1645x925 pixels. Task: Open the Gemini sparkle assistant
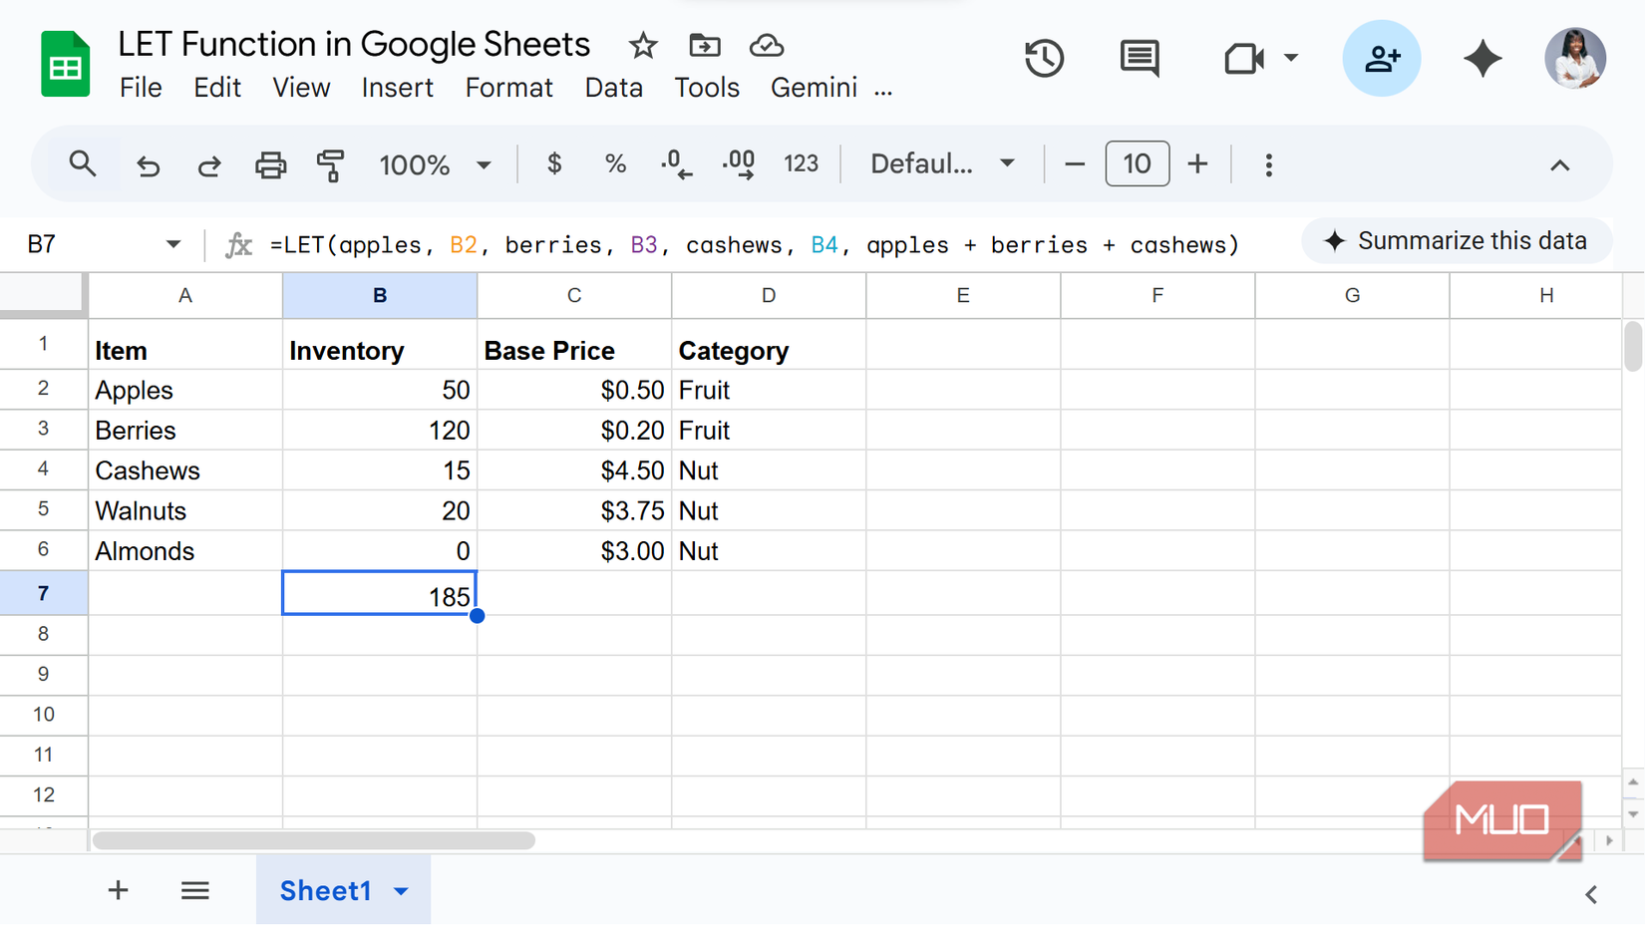pyautogui.click(x=1482, y=59)
